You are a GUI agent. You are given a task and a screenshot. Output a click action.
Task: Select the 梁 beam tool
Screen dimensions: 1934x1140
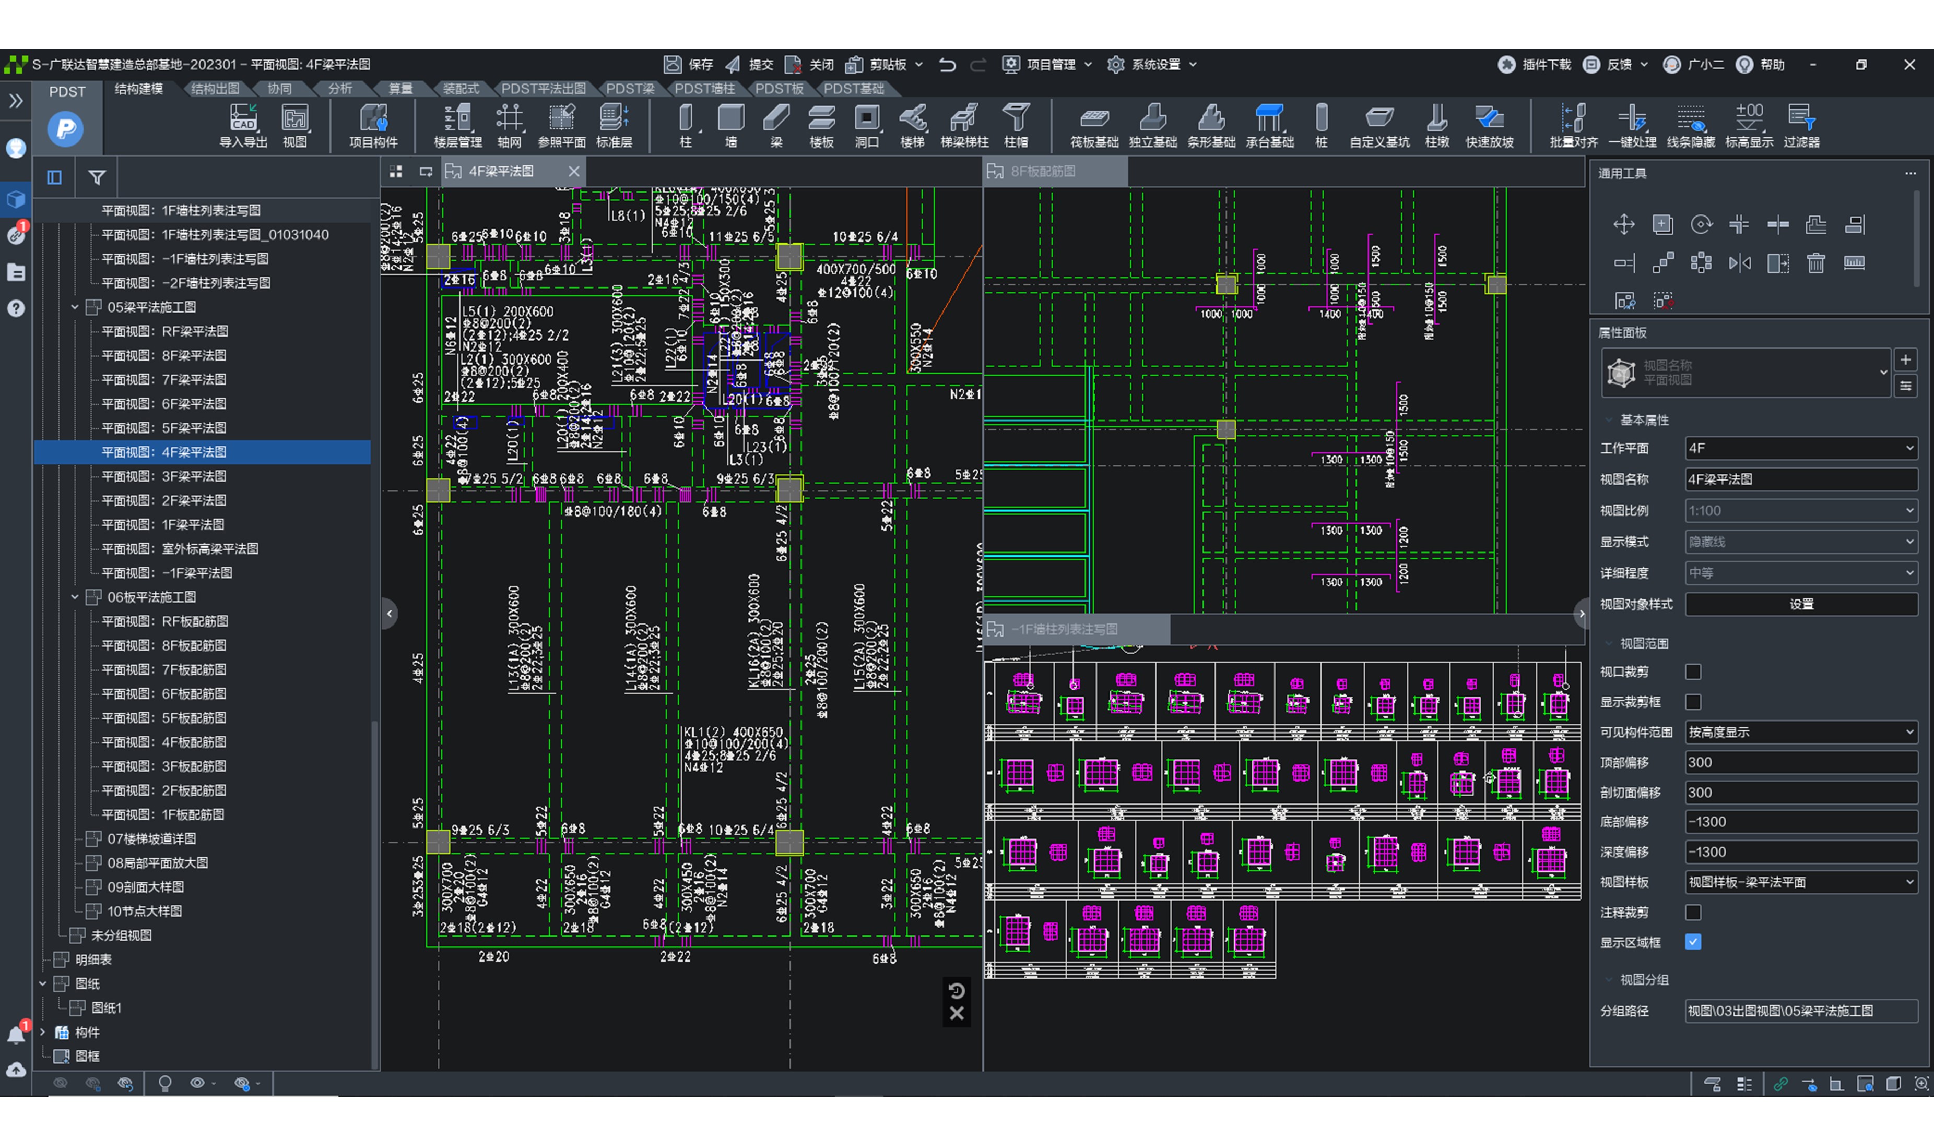tap(775, 125)
